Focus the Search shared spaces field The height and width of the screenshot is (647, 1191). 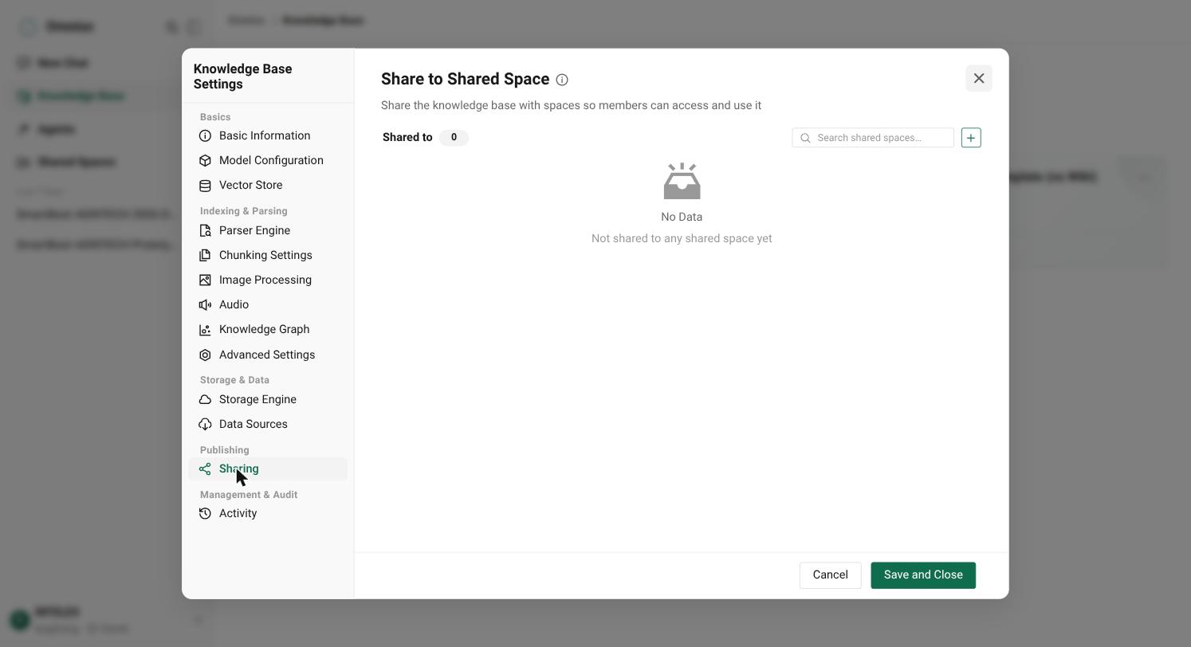(873, 138)
